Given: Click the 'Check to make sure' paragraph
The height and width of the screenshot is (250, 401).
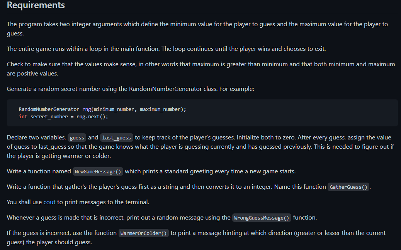Looking at the screenshot, I should point(201,69).
